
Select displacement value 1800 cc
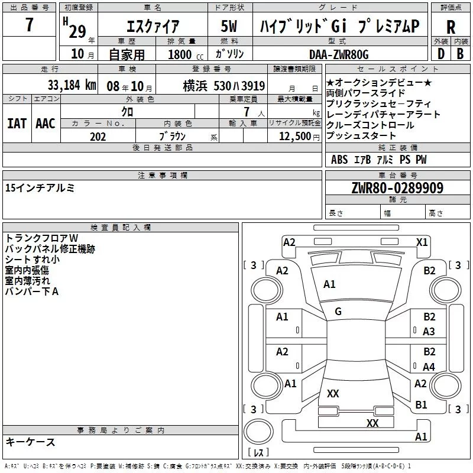point(186,54)
